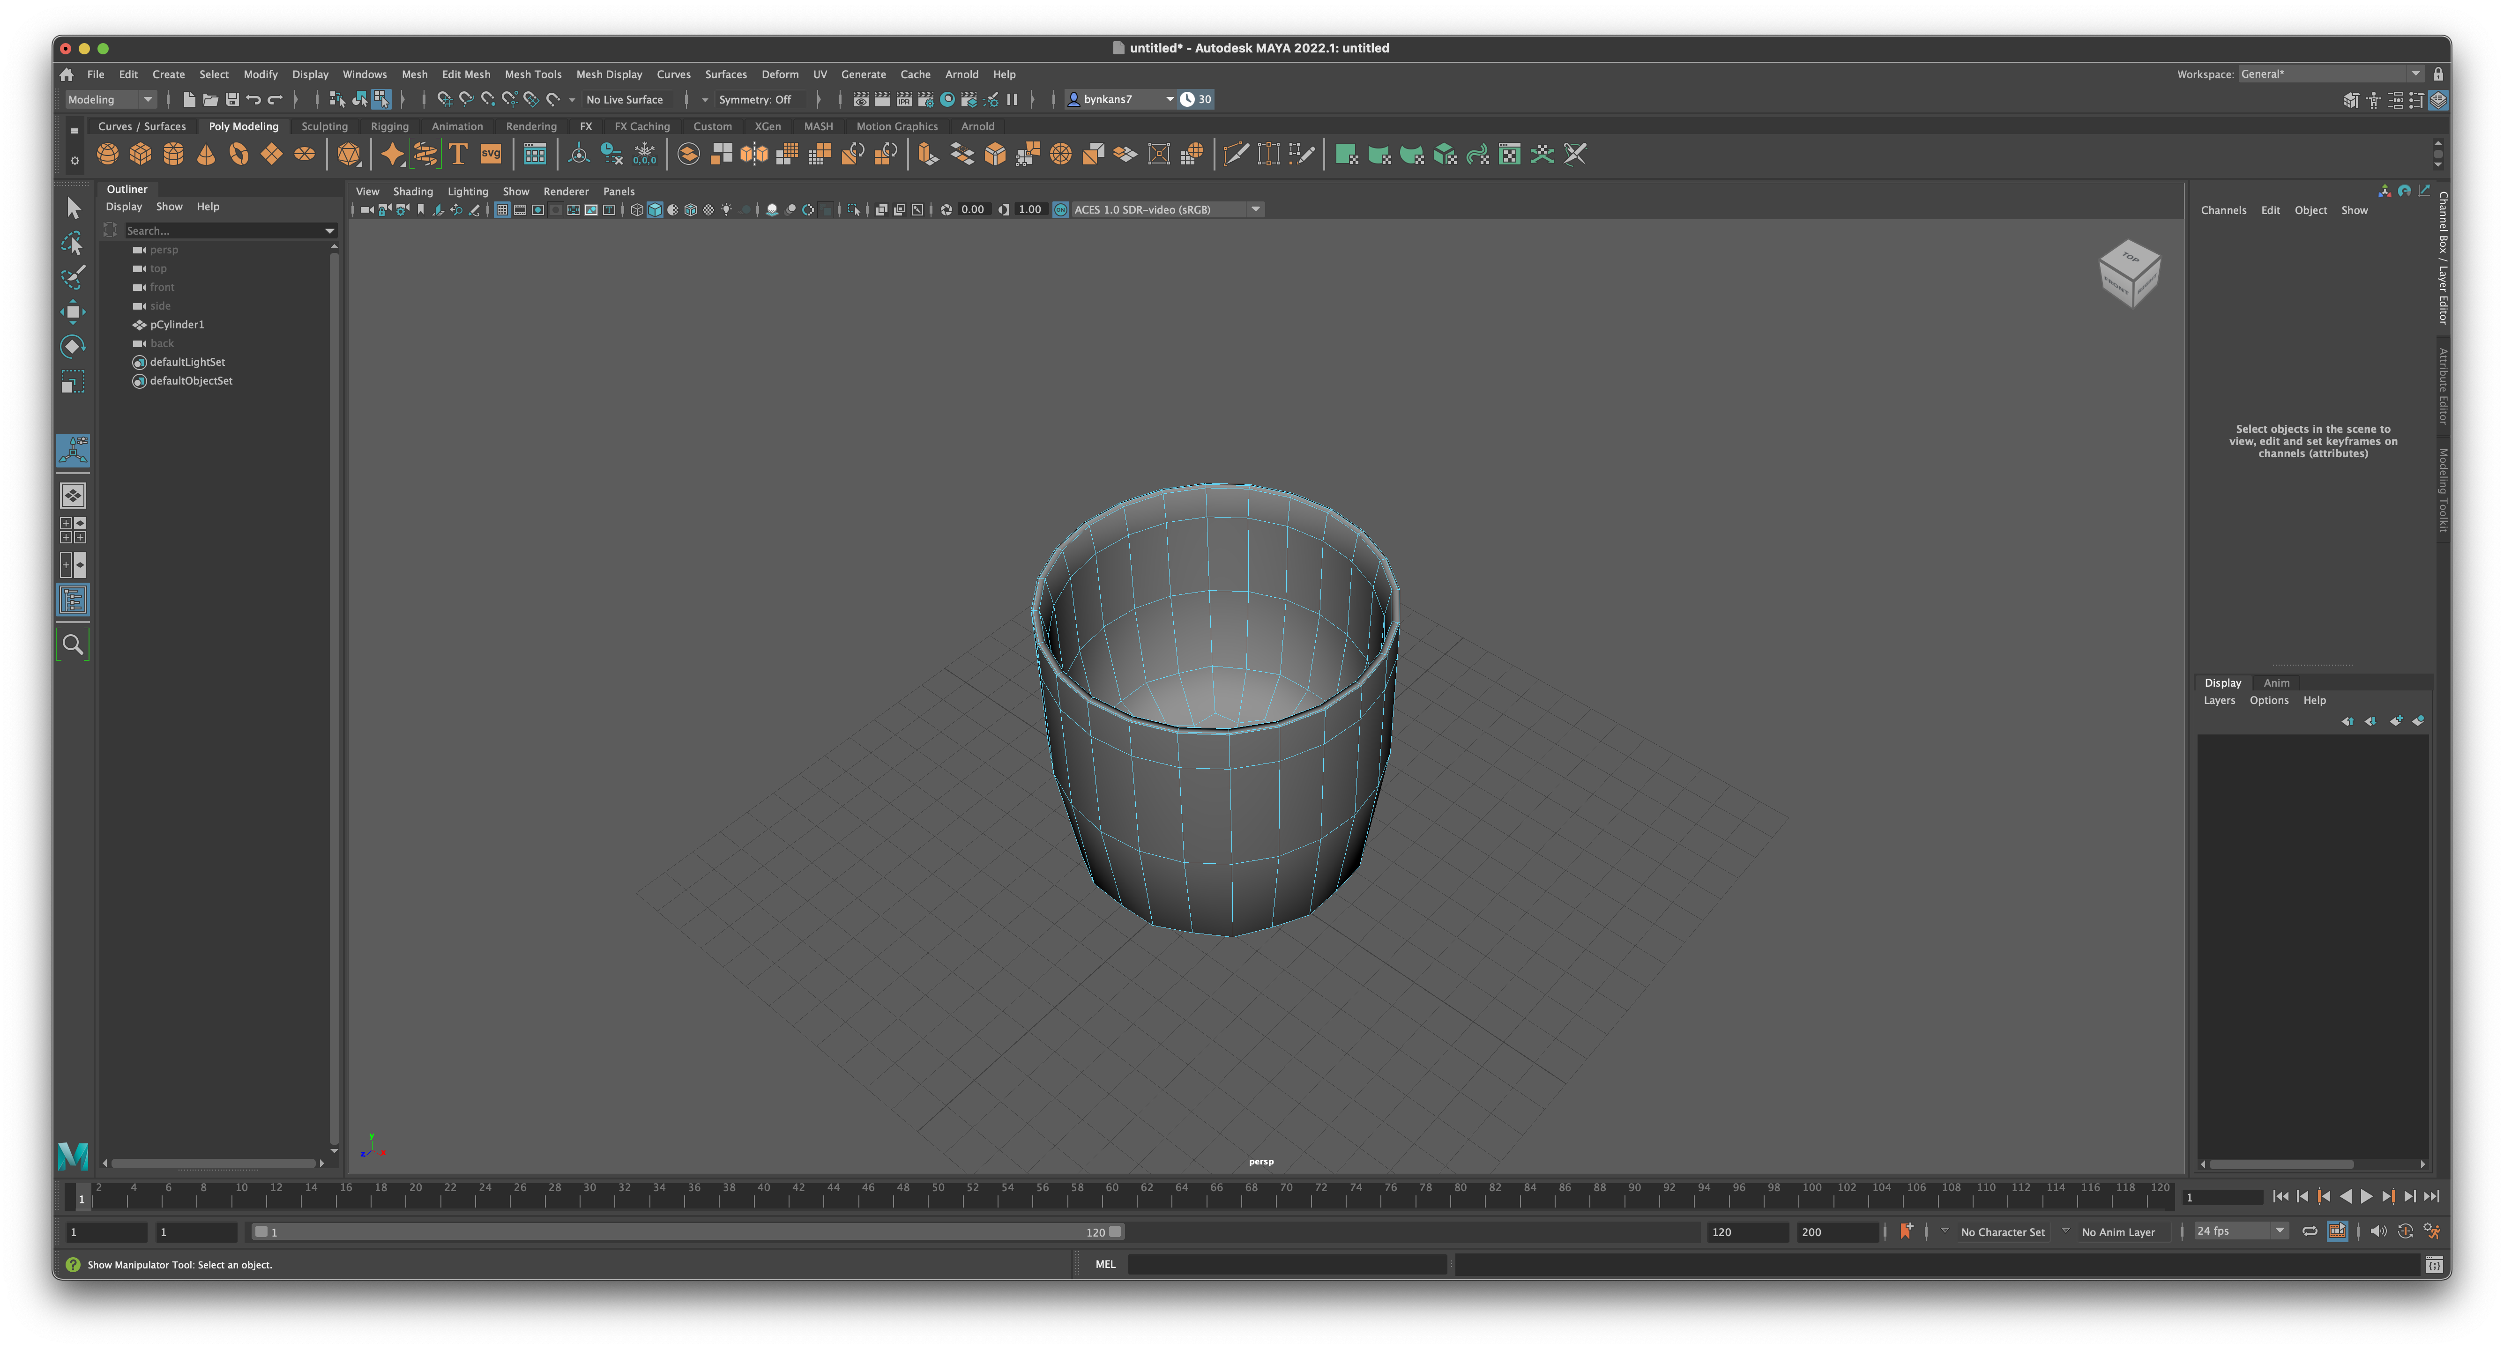Screen dimensions: 2504x1349
Task: Click the view cube in viewport
Action: [x=2129, y=273]
